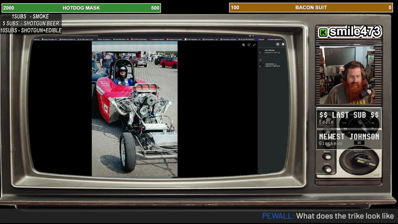The image size is (398, 224).
Task: Open the FreshSpawn Rust Server bookmark
Action: tap(229, 40)
